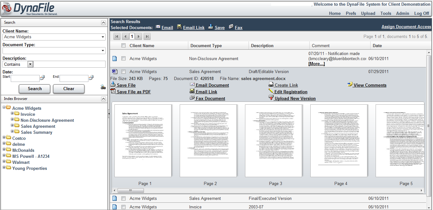The image size is (433, 210).
Task: Check the Invoice 2003-07 row checkbox
Action: tap(123, 207)
